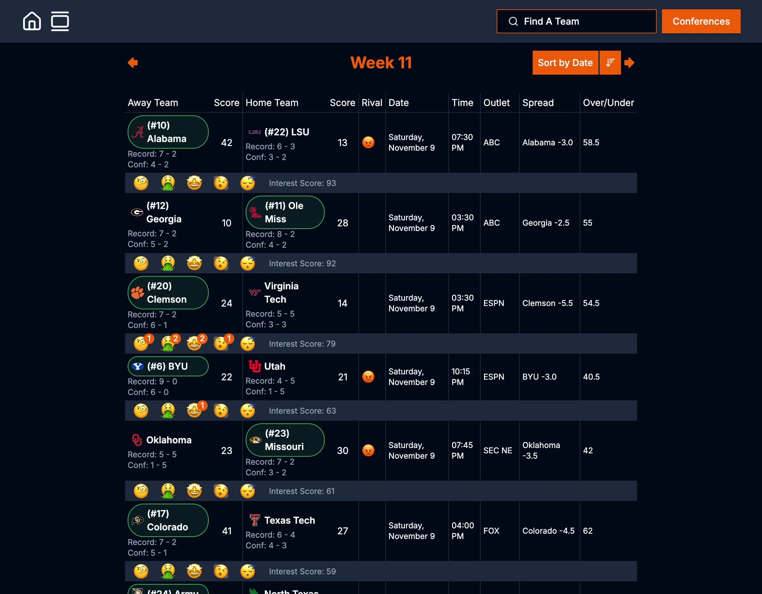Screen dimensions: 762x594
Task: Click the Rival column header
Action: click(x=372, y=103)
